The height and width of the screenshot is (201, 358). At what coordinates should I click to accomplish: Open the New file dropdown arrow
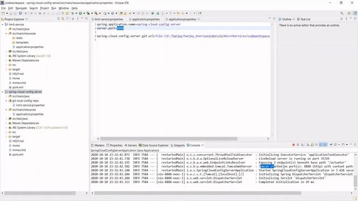[7, 13]
